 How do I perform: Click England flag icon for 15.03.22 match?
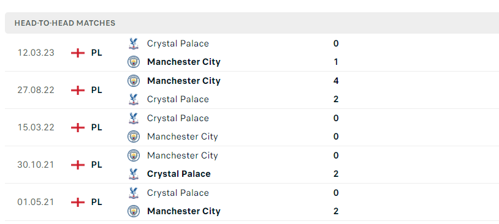(78, 127)
